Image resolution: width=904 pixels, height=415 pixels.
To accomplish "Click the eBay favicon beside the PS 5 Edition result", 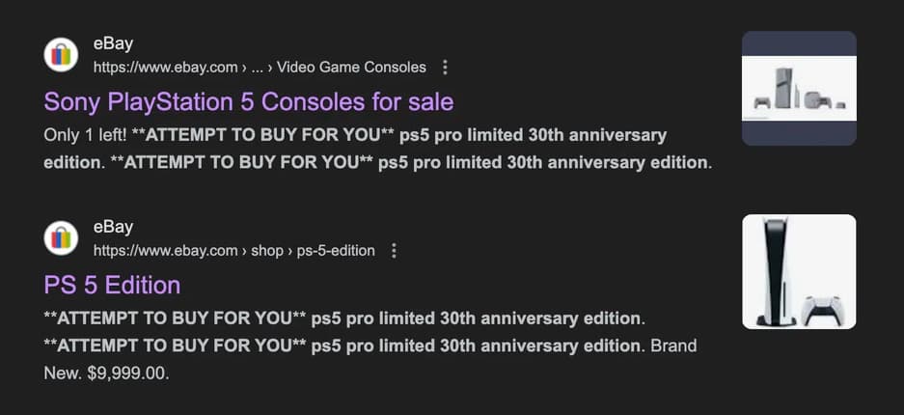I will coord(61,238).
